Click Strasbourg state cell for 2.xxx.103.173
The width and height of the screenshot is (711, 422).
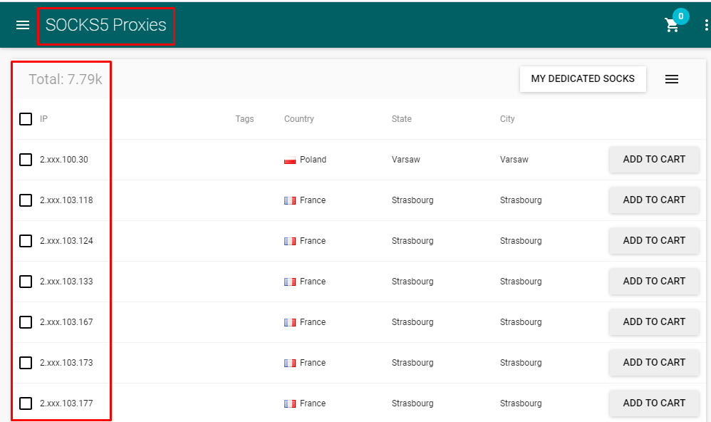[412, 363]
